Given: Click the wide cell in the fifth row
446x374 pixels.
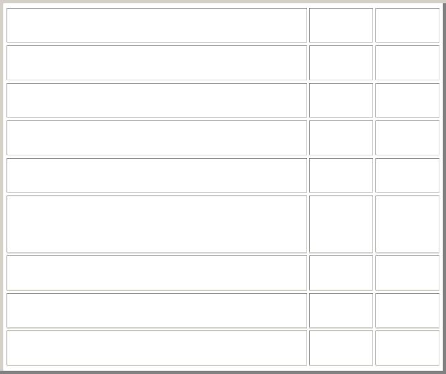Looking at the screenshot, I should tap(157, 175).
